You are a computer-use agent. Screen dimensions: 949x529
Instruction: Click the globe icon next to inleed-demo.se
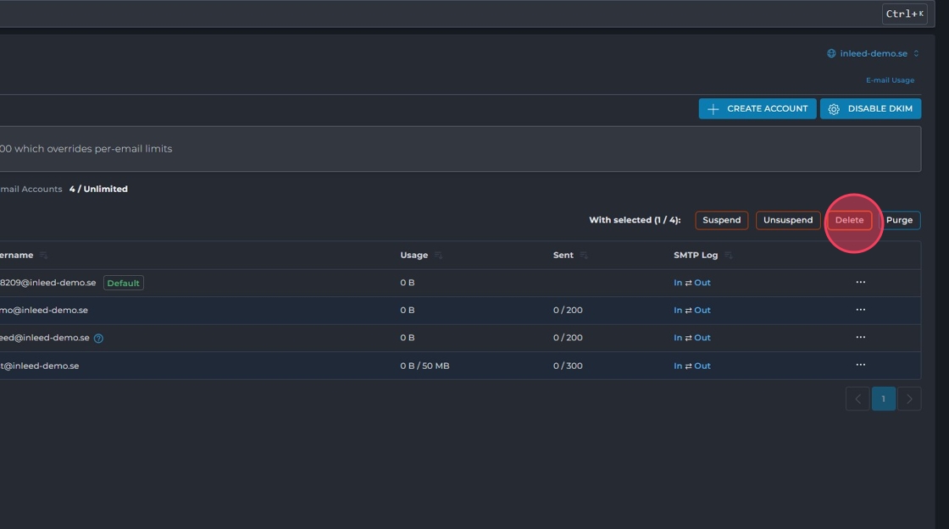831,54
